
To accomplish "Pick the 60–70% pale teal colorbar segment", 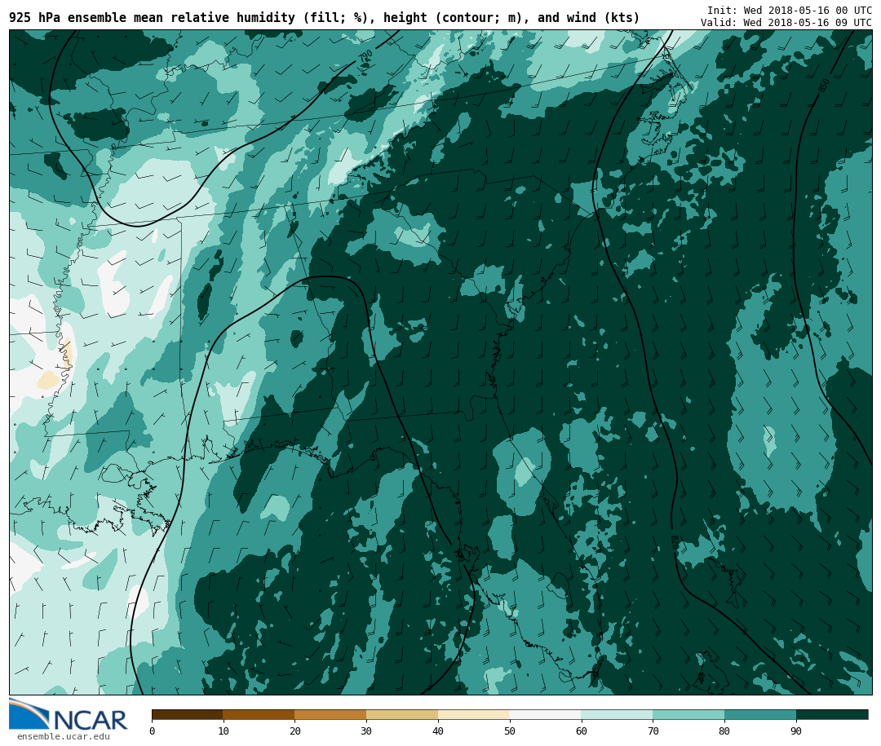I will (x=617, y=715).
